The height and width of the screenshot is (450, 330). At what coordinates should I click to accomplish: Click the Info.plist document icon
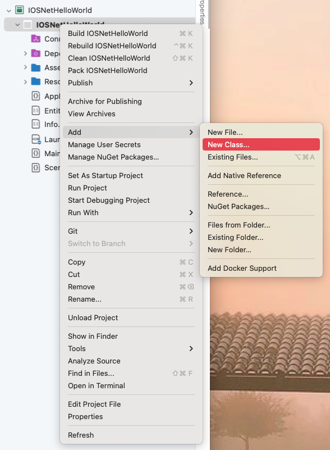pos(35,124)
